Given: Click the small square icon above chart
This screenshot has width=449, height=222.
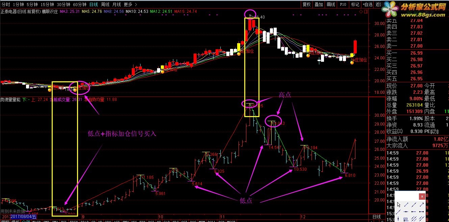Looking at the screenshot, I should [366, 11].
